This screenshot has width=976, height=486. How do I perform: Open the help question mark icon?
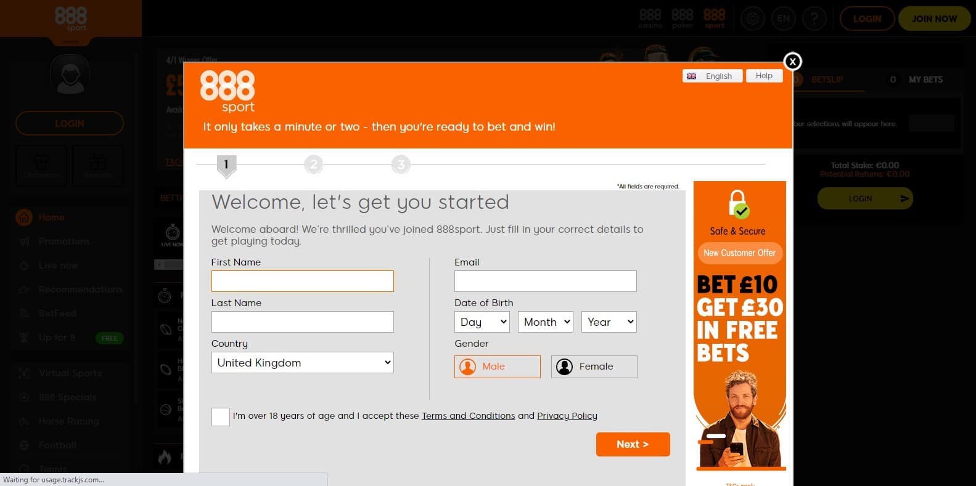[x=814, y=18]
